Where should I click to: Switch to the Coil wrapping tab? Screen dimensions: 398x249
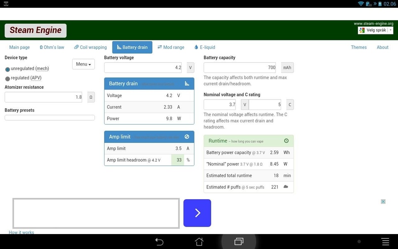click(x=90, y=47)
